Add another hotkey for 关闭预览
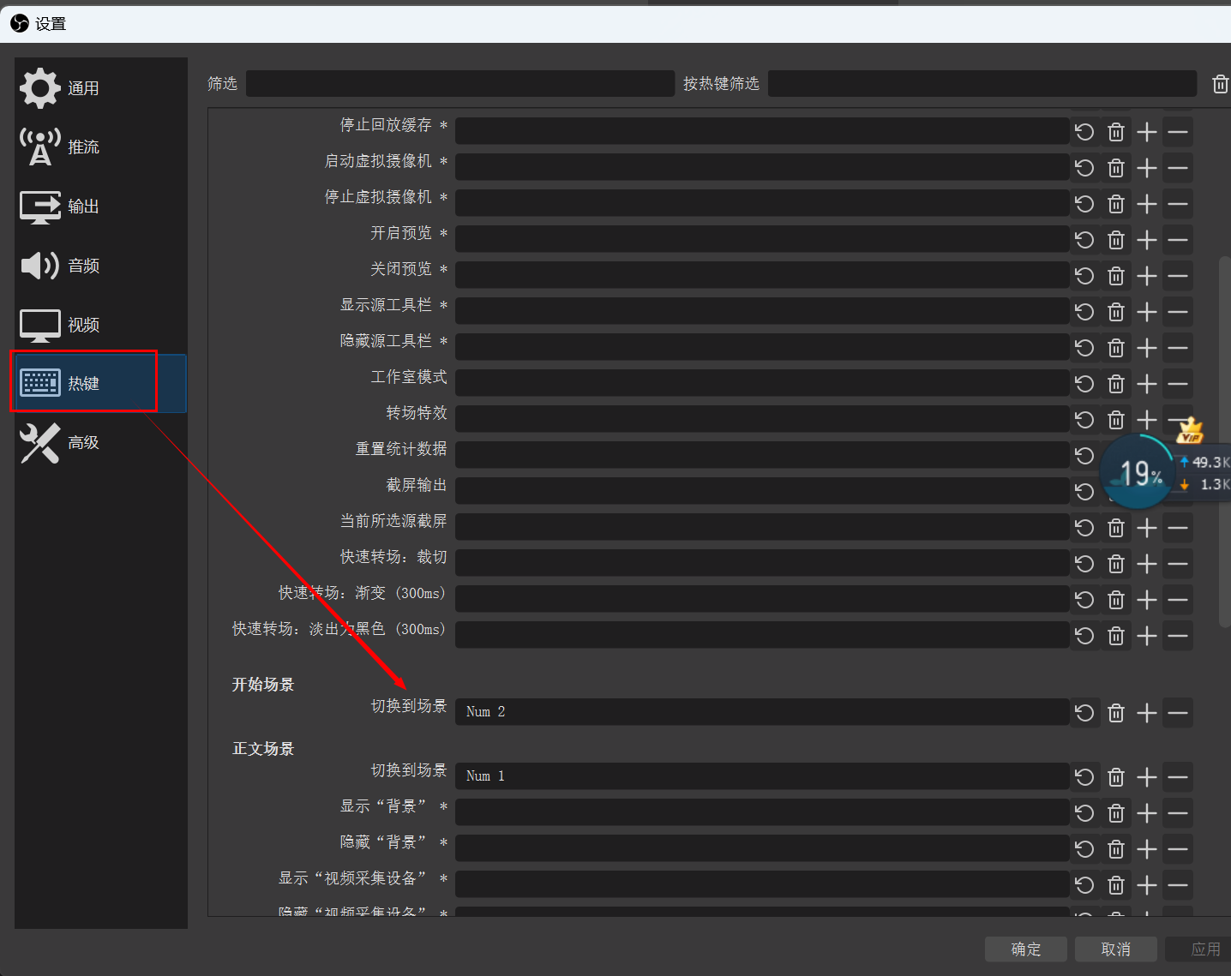 pyautogui.click(x=1147, y=276)
